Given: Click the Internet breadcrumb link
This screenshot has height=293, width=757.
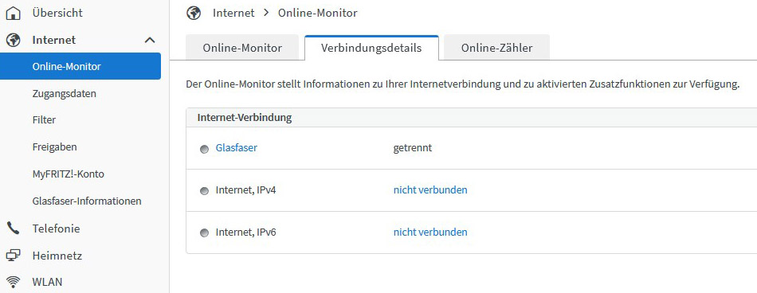Looking at the screenshot, I should [x=233, y=13].
